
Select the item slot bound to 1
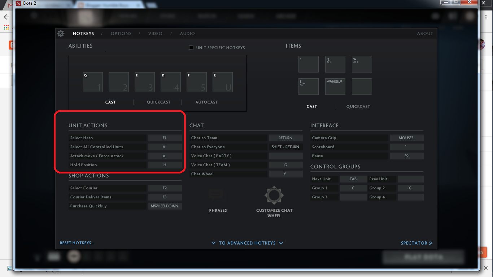click(x=309, y=64)
